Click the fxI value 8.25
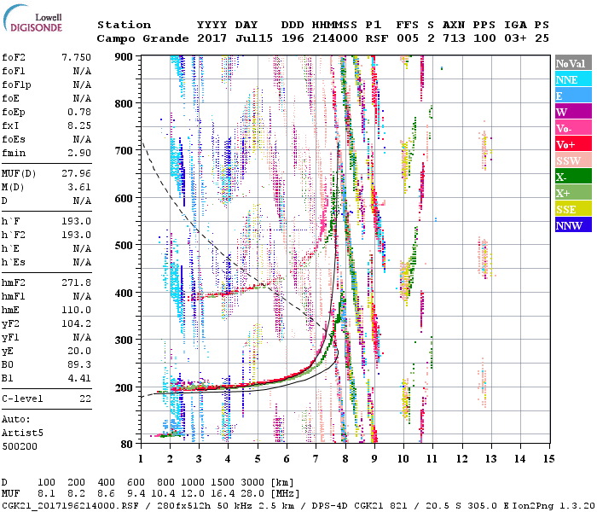This screenshot has height=512, width=597. [79, 125]
